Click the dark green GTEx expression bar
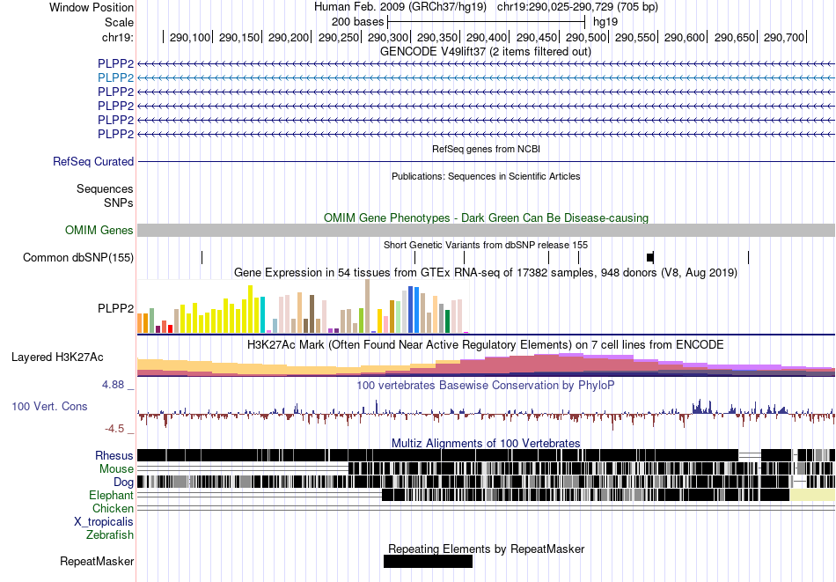836x582 pixels. (x=447, y=321)
